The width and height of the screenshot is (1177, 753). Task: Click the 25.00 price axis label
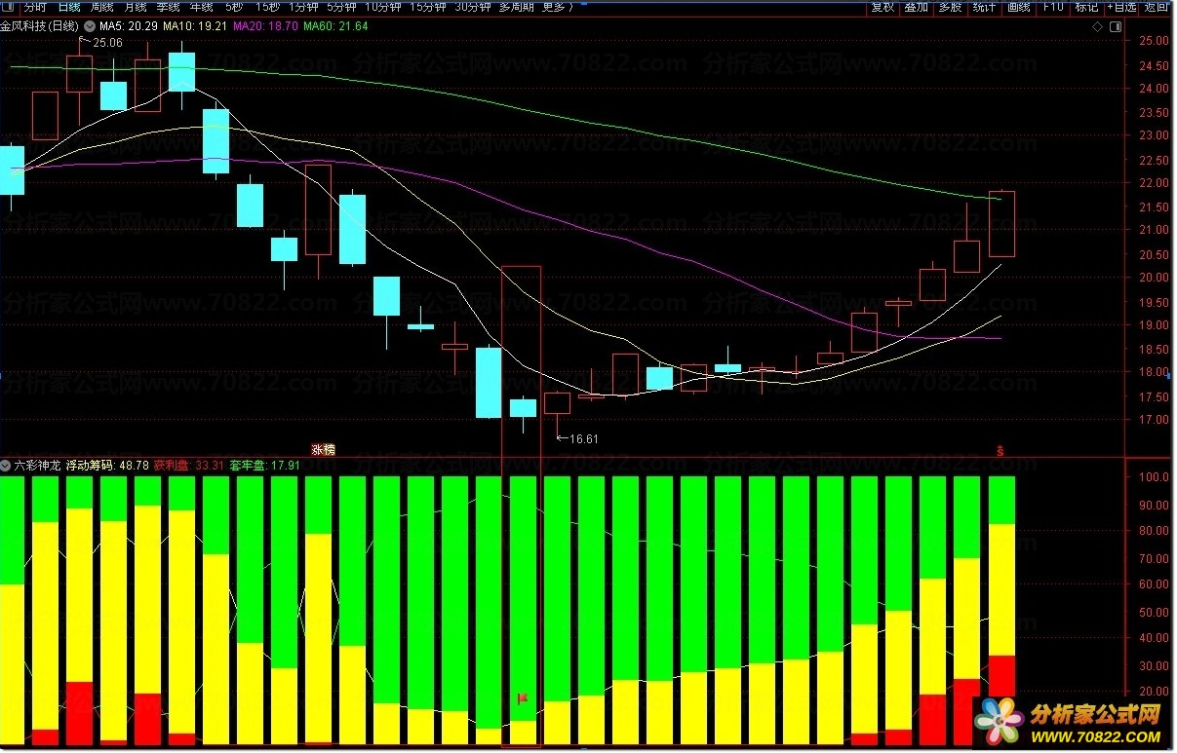1156,41
